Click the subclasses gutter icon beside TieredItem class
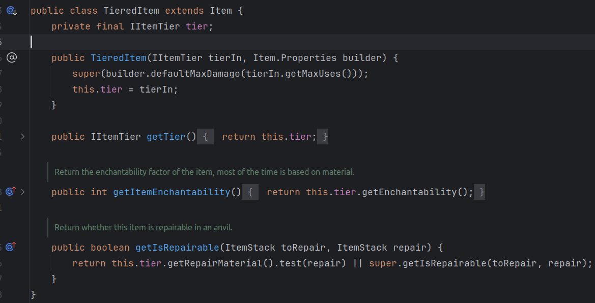Image resolution: width=595 pixels, height=303 pixels. coord(12,11)
